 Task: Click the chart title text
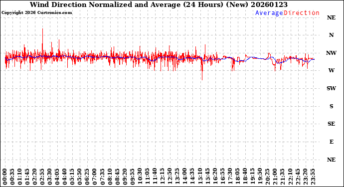pyautogui.click(x=159, y=4)
